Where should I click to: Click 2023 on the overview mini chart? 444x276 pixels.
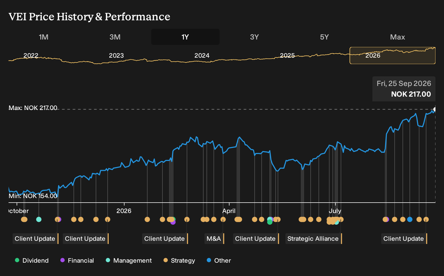tap(116, 56)
